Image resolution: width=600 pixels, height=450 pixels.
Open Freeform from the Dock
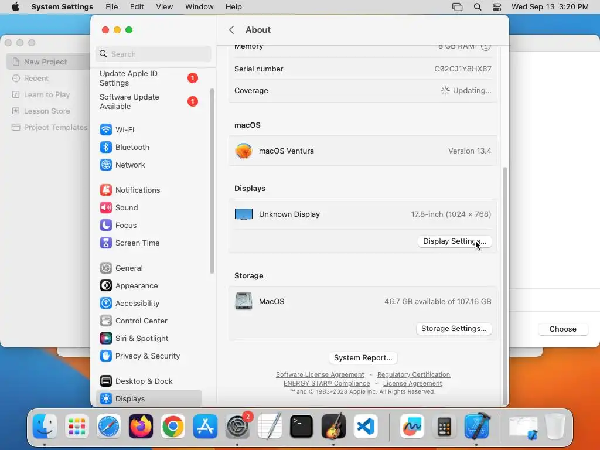412,427
